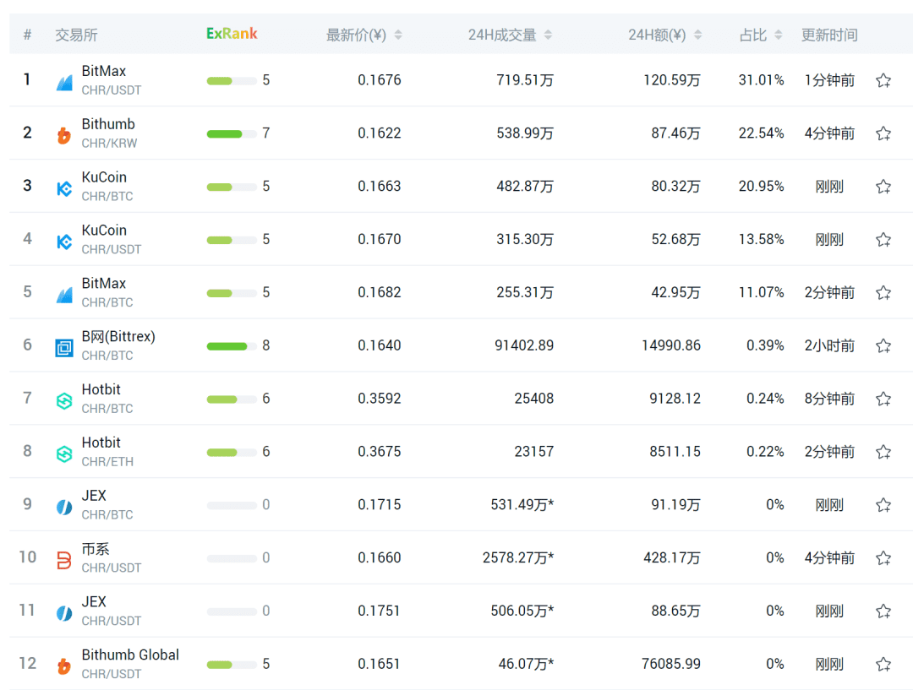Click the KuCoin logo in the CHR/BTC row
Image resolution: width=913 pixels, height=690 pixels.
[64, 188]
